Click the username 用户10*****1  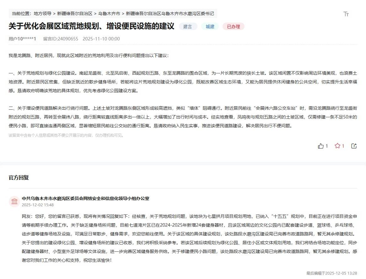click(22, 39)
